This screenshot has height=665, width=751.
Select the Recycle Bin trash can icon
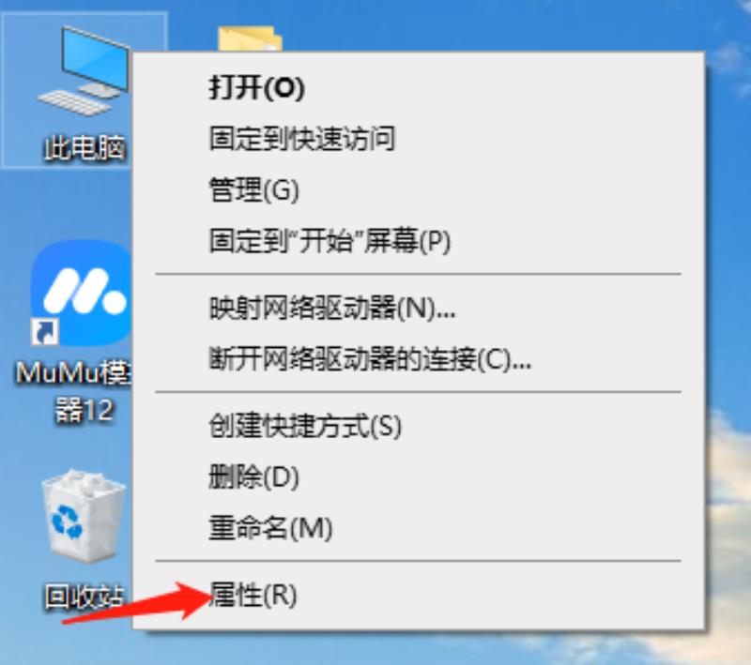[x=84, y=515]
